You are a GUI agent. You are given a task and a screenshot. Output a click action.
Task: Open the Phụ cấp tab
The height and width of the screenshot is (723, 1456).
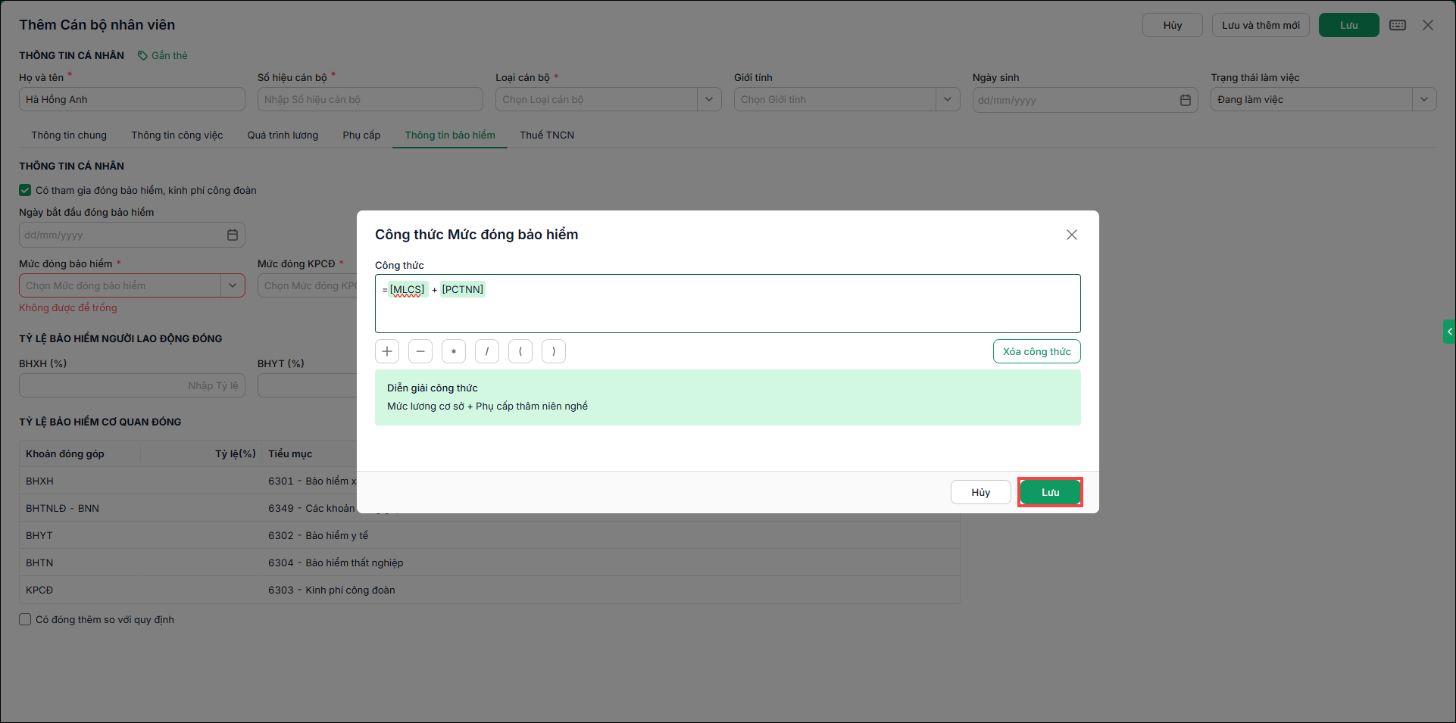click(361, 135)
